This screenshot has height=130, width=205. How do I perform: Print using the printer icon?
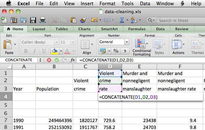tap(43, 20)
